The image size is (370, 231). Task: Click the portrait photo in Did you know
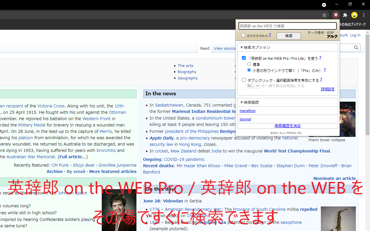(x=119, y=210)
